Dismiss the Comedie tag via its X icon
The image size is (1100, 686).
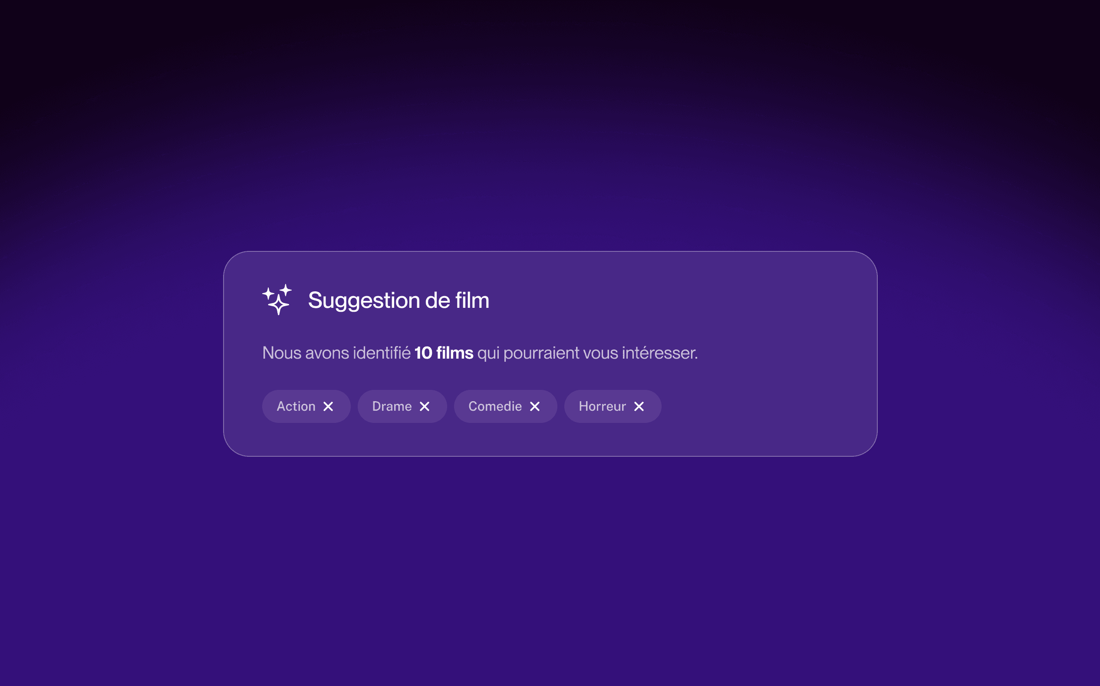click(535, 406)
